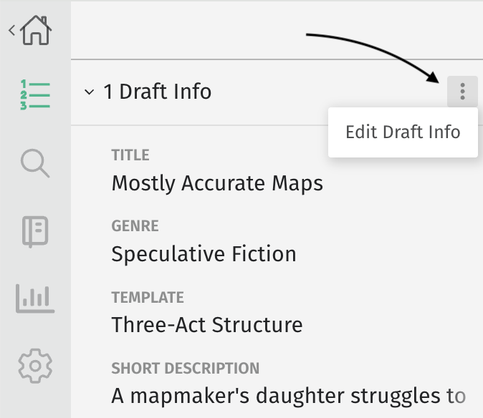Select the '1 Draft Info' heading
The width and height of the screenshot is (483, 418).
tap(158, 92)
